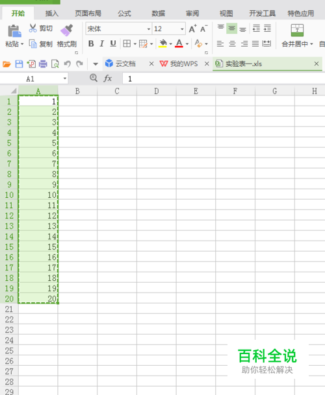325x395 pixels.
Task: Apply the red font color
Action: tap(179, 43)
